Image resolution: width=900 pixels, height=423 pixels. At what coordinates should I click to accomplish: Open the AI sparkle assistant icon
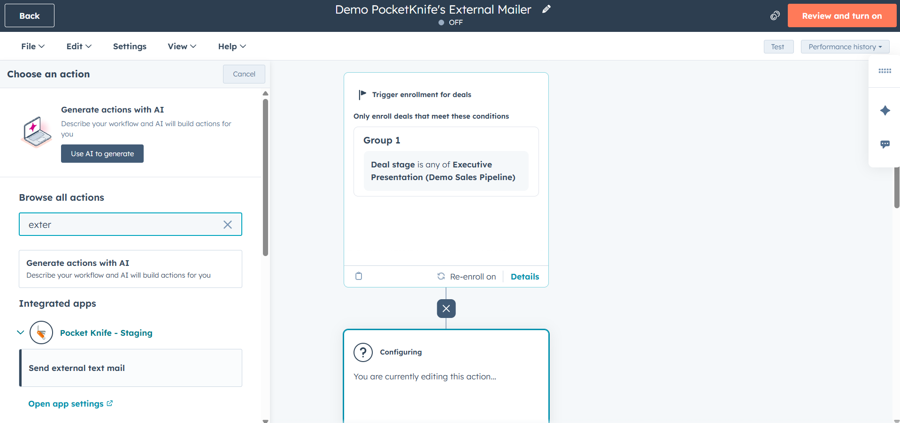click(885, 111)
